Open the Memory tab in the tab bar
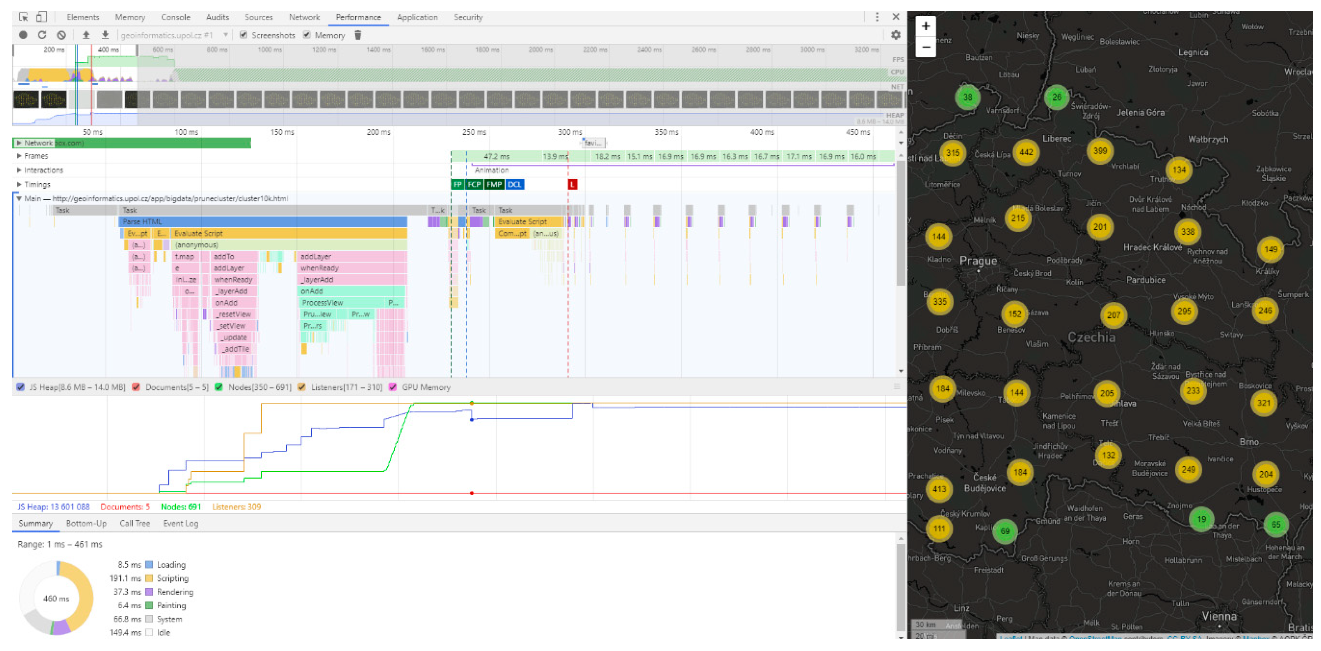 (x=130, y=17)
